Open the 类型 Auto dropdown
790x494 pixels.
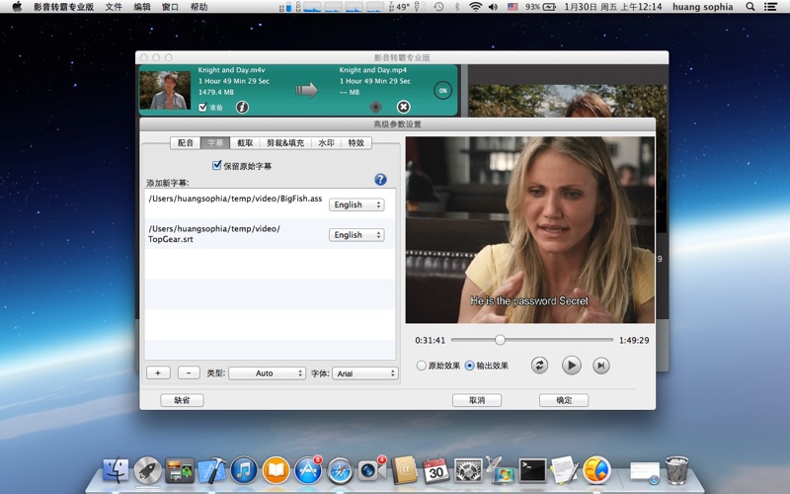(267, 373)
